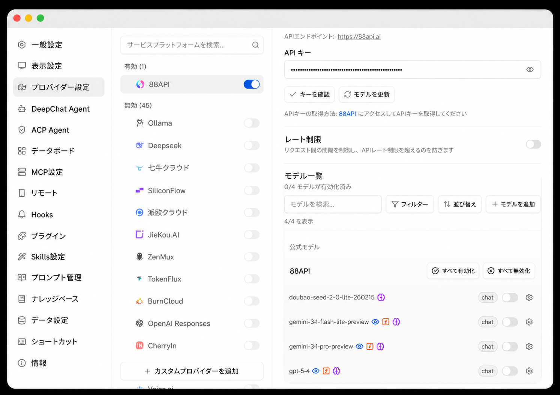The image size is (560, 395).
Task: Click the 情報 info icon
Action: (x=22, y=363)
